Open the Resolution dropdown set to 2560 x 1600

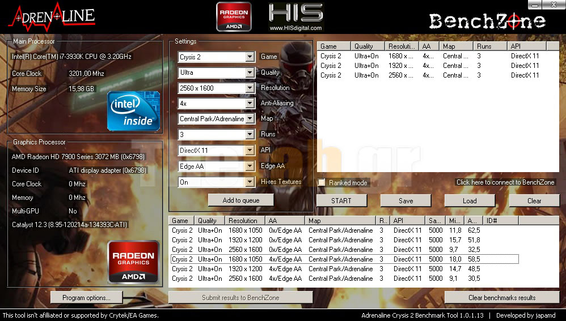250,88
